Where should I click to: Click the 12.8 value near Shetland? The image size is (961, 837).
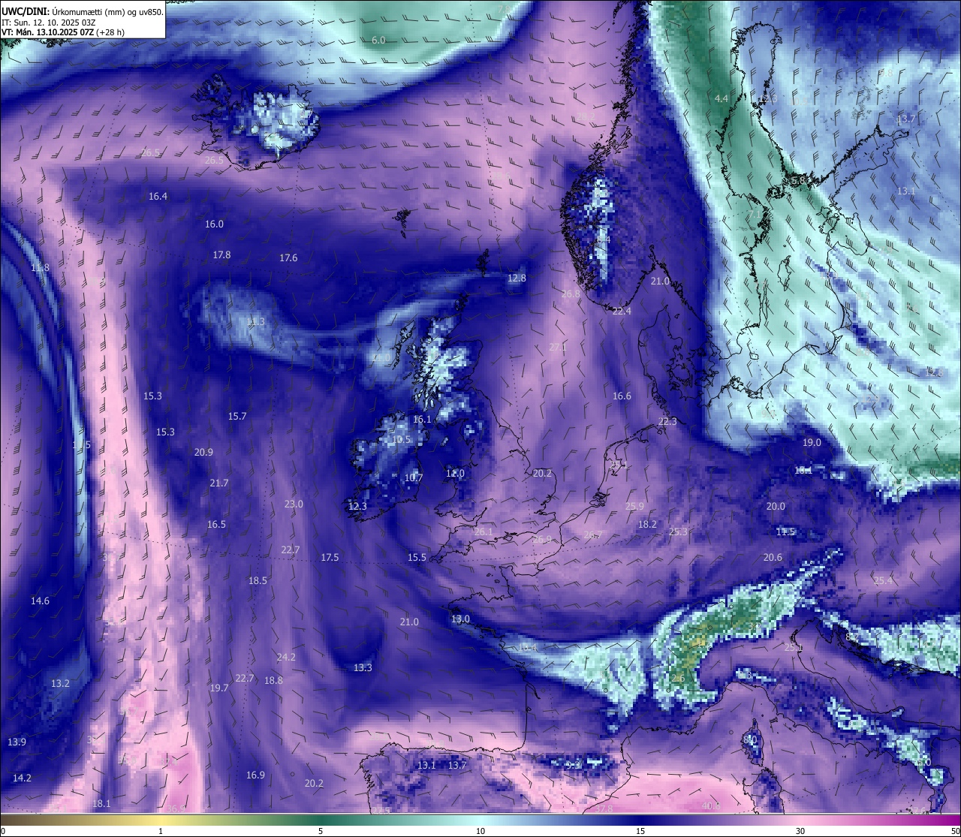(x=517, y=278)
